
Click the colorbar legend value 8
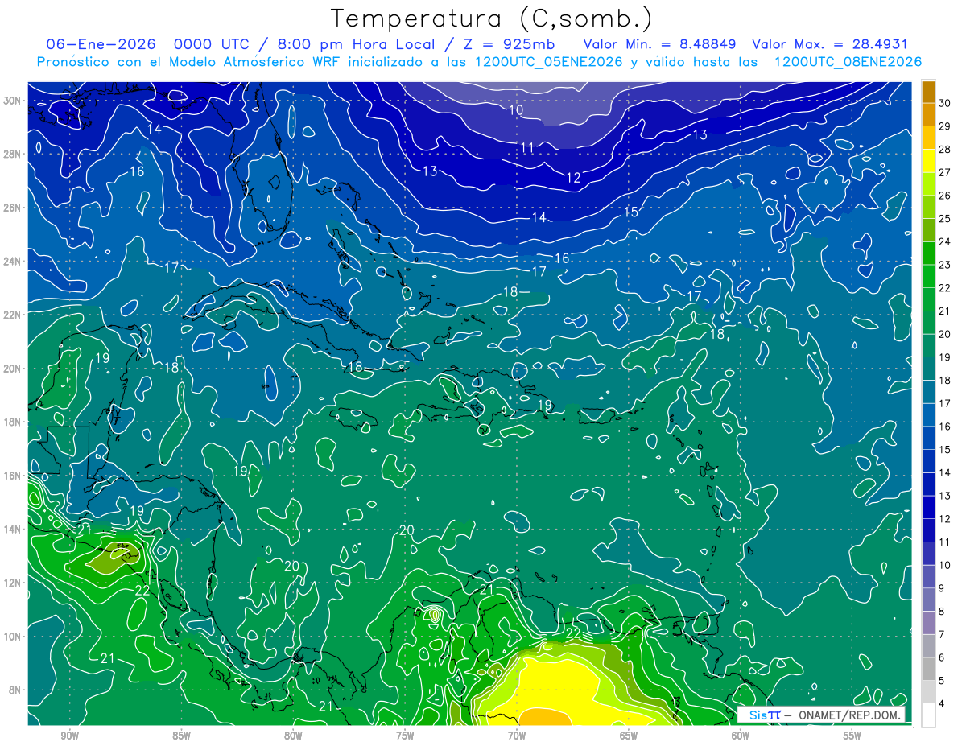pyautogui.click(x=942, y=612)
